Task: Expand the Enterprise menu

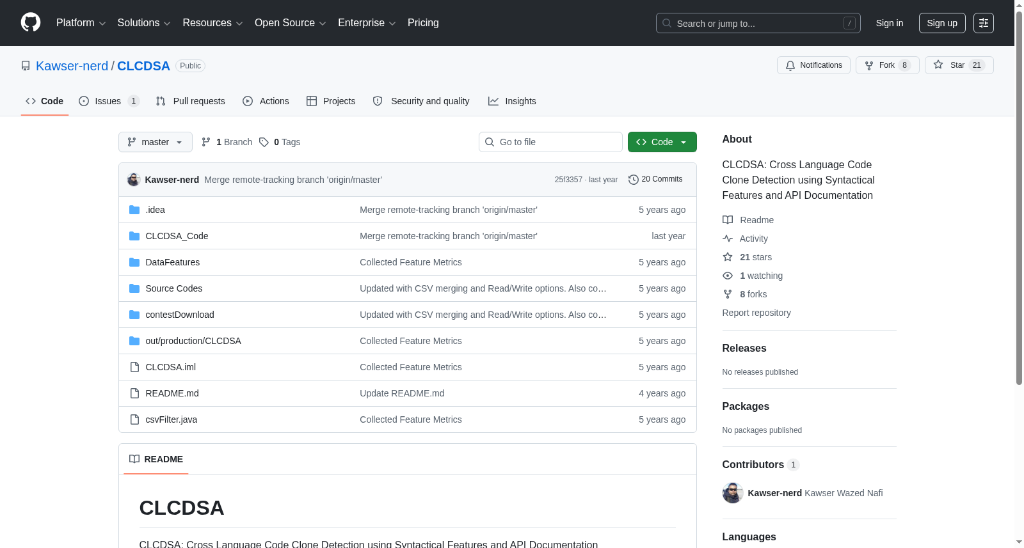Action: pyautogui.click(x=367, y=23)
